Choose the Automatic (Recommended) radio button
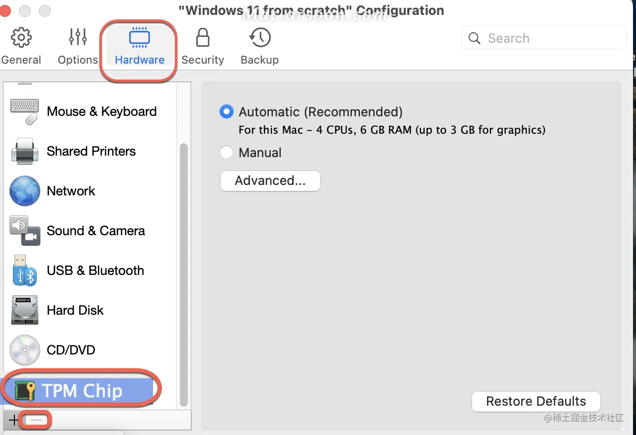Screen dimensions: 636x435 tap(227, 112)
